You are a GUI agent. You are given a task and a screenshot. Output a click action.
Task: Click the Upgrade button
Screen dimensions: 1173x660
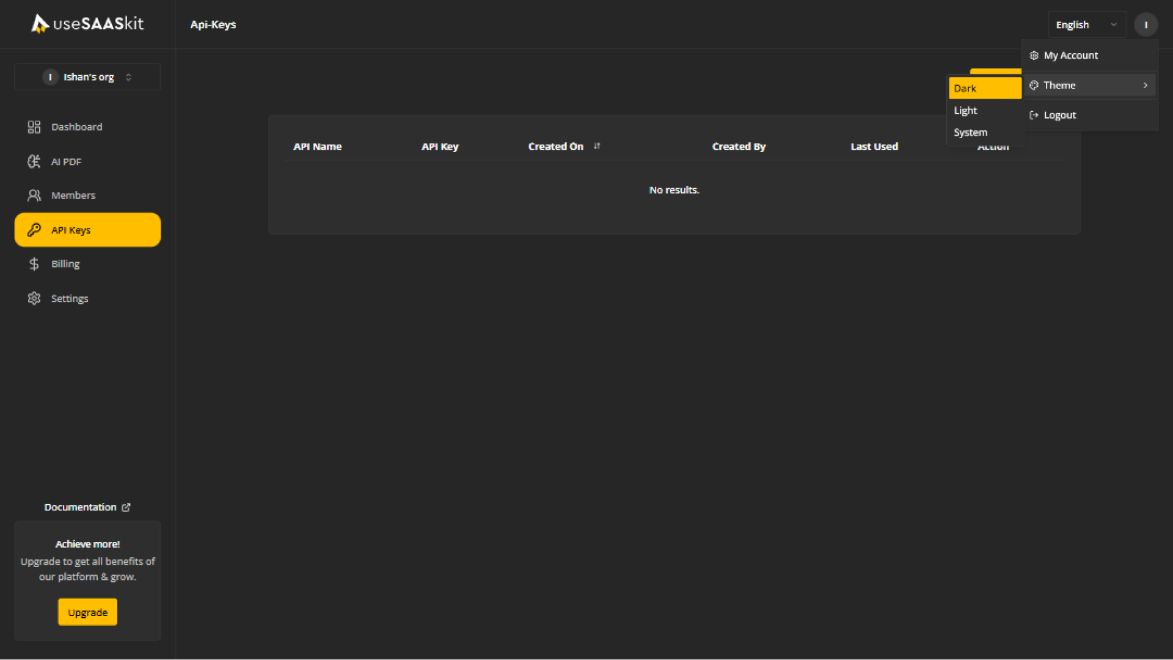87,612
